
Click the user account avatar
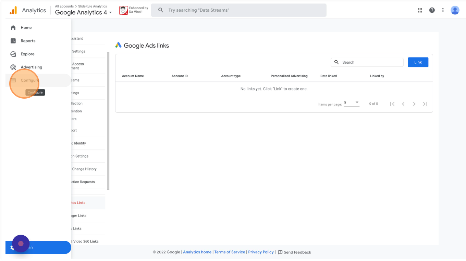pyautogui.click(x=455, y=10)
